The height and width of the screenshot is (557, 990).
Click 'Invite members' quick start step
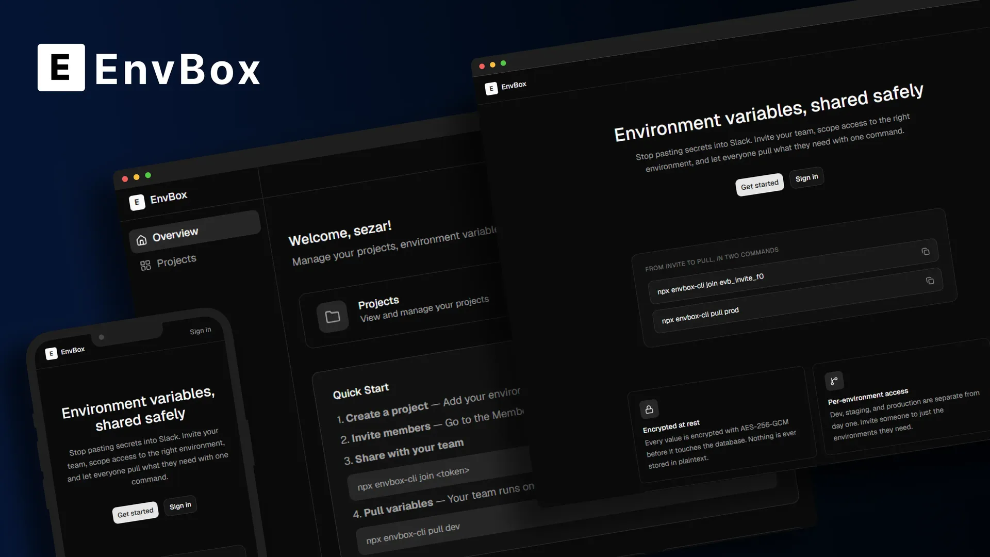391,433
